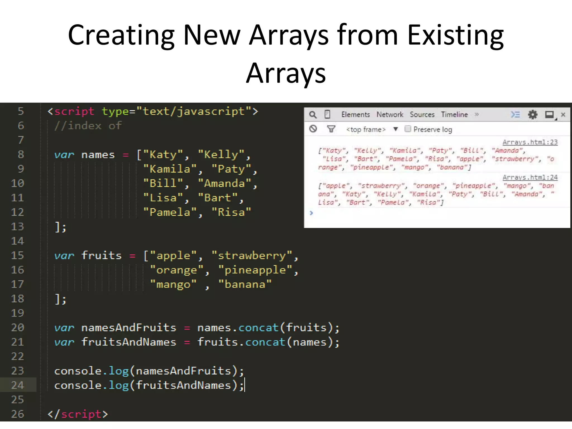Open DevTools settings gear
This screenshot has width=572, height=429.
(x=533, y=115)
